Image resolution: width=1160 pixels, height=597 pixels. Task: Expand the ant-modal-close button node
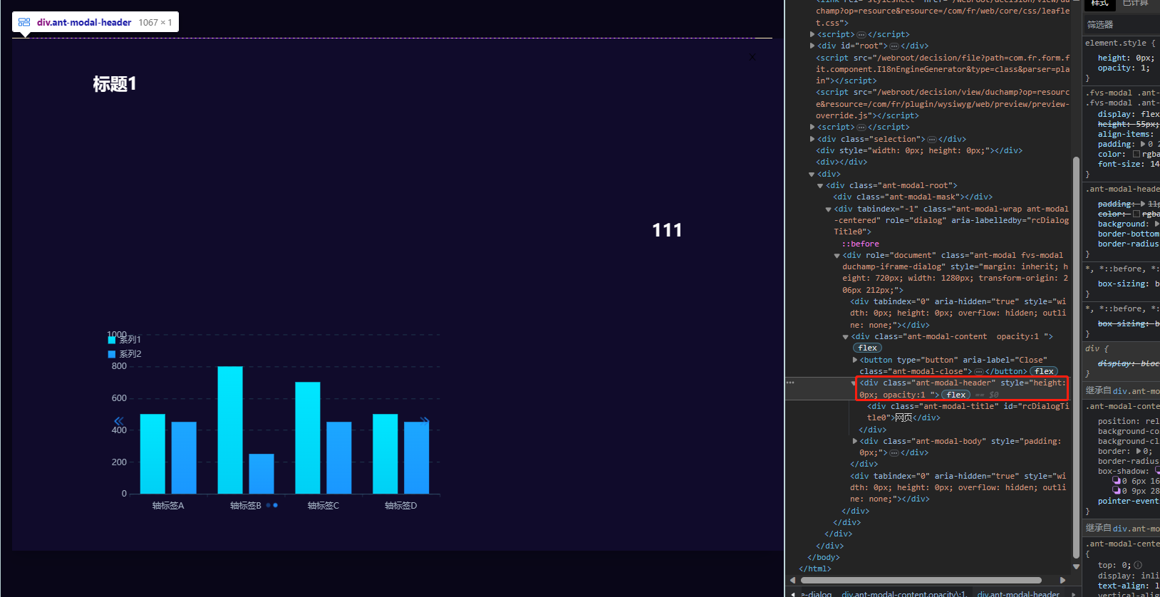click(x=855, y=360)
